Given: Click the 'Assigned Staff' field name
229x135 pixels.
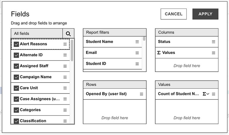Looking at the screenshot, I should 34,66.
